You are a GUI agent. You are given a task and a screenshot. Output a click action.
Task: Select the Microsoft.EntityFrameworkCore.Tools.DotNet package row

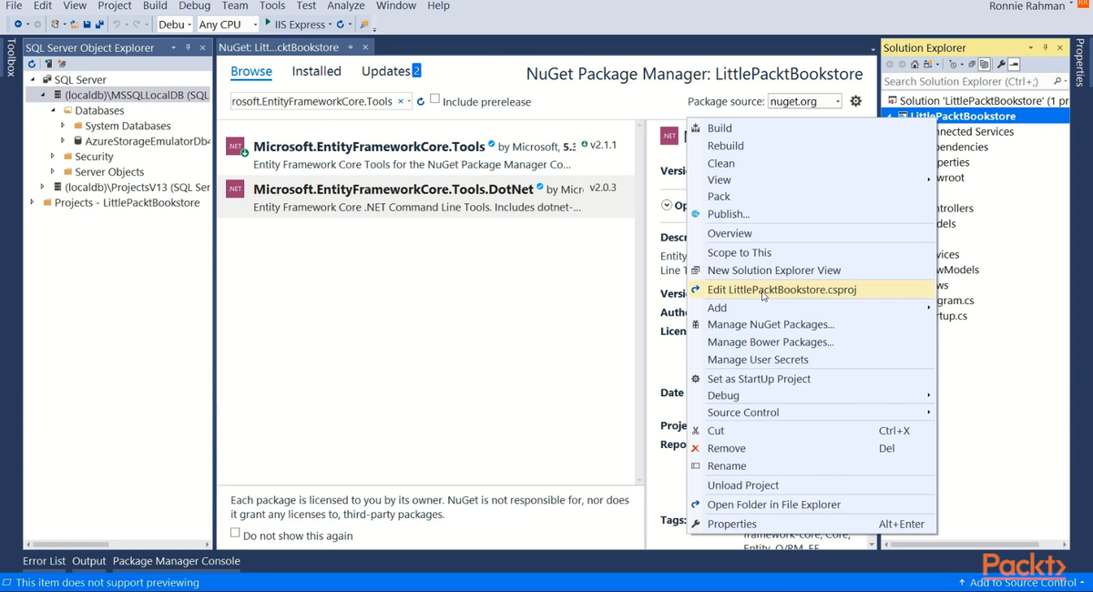tap(425, 197)
